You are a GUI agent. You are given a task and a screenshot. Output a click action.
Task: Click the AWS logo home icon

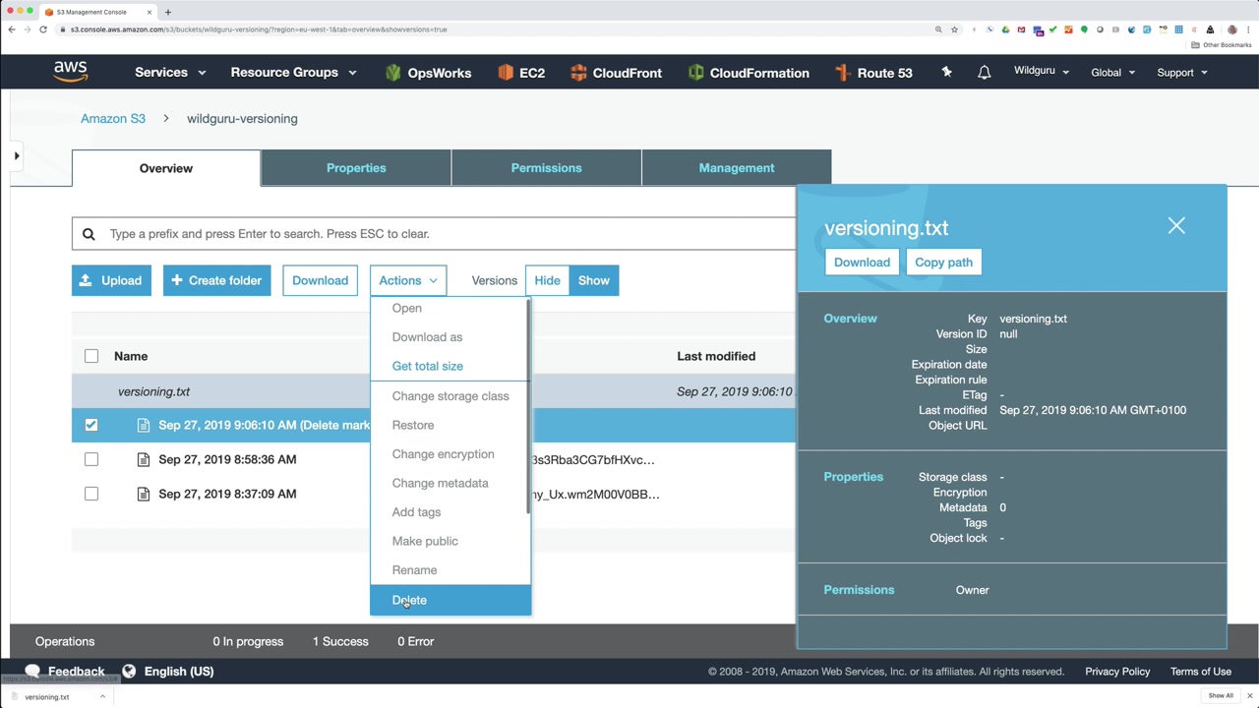tap(71, 72)
